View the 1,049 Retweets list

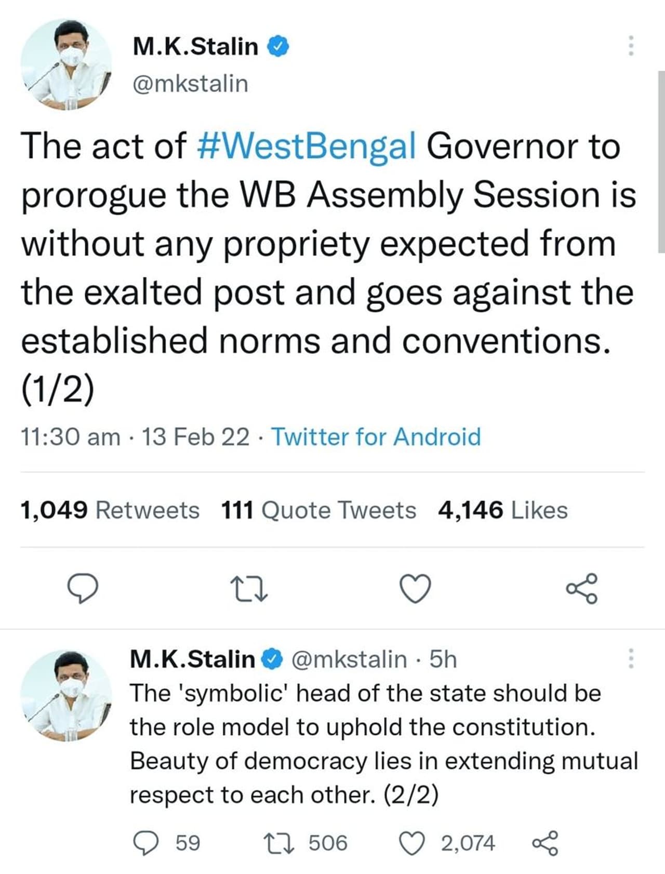(110, 510)
